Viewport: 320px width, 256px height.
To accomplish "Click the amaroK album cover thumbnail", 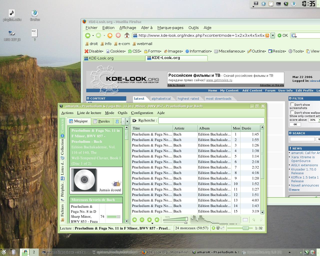I will click(84, 180).
